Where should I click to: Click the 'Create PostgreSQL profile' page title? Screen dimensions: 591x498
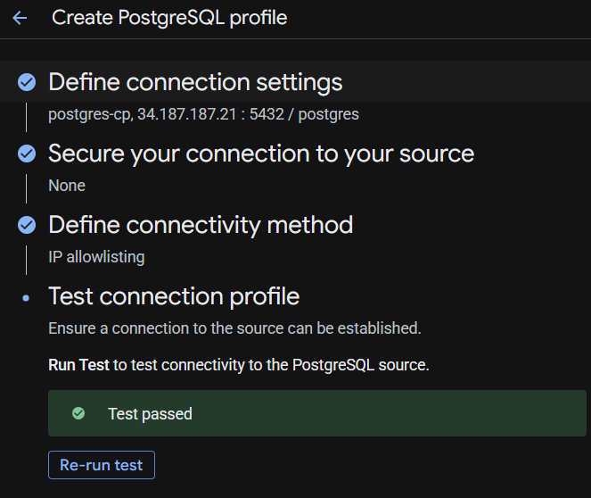pyautogui.click(x=169, y=18)
